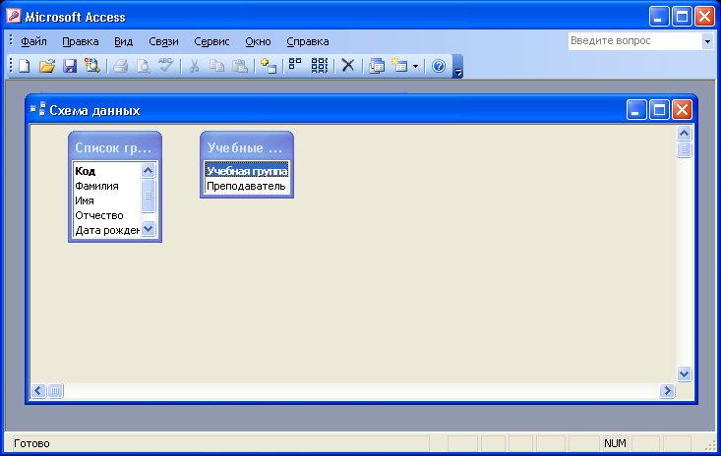Open the Файл menu

click(x=33, y=41)
